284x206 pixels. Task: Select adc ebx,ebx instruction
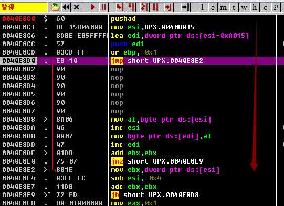(x=134, y=187)
